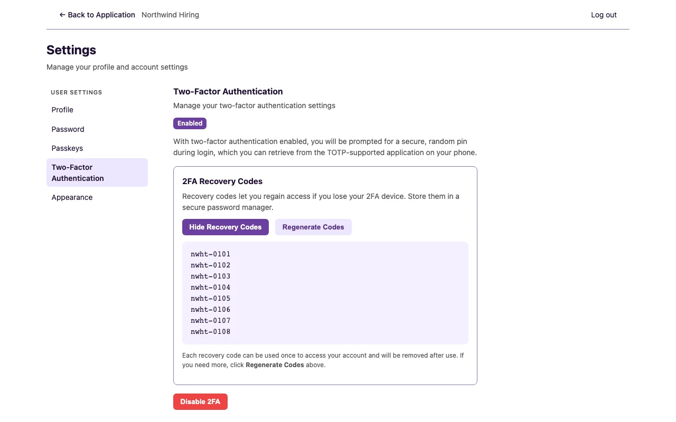Click the Northwind Hiring header text
The width and height of the screenshot is (676, 422).
click(170, 15)
